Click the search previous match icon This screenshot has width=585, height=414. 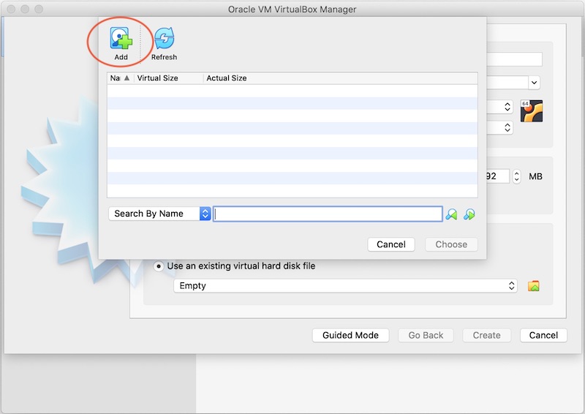452,214
